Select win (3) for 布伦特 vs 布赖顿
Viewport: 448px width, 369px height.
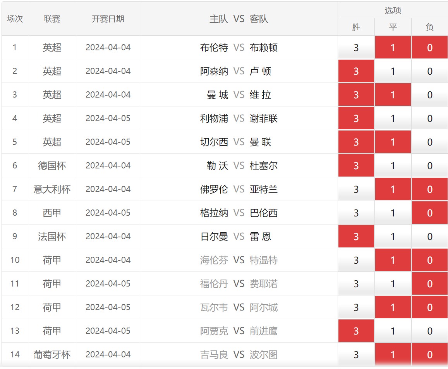356,47
